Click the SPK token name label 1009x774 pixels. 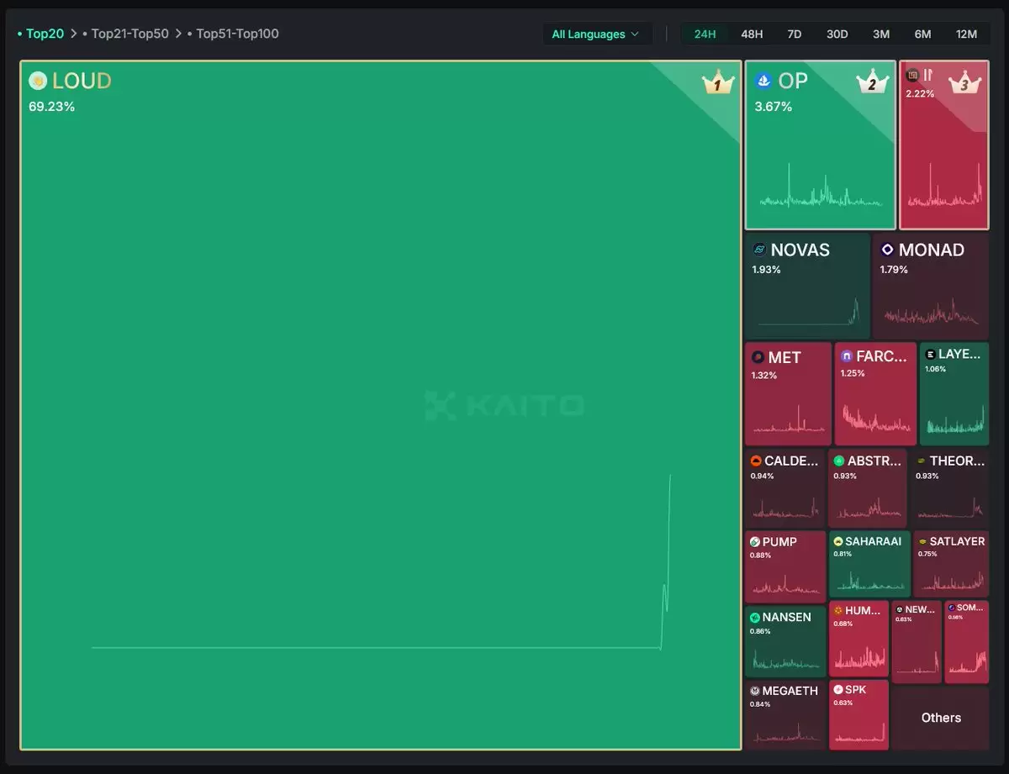point(855,689)
